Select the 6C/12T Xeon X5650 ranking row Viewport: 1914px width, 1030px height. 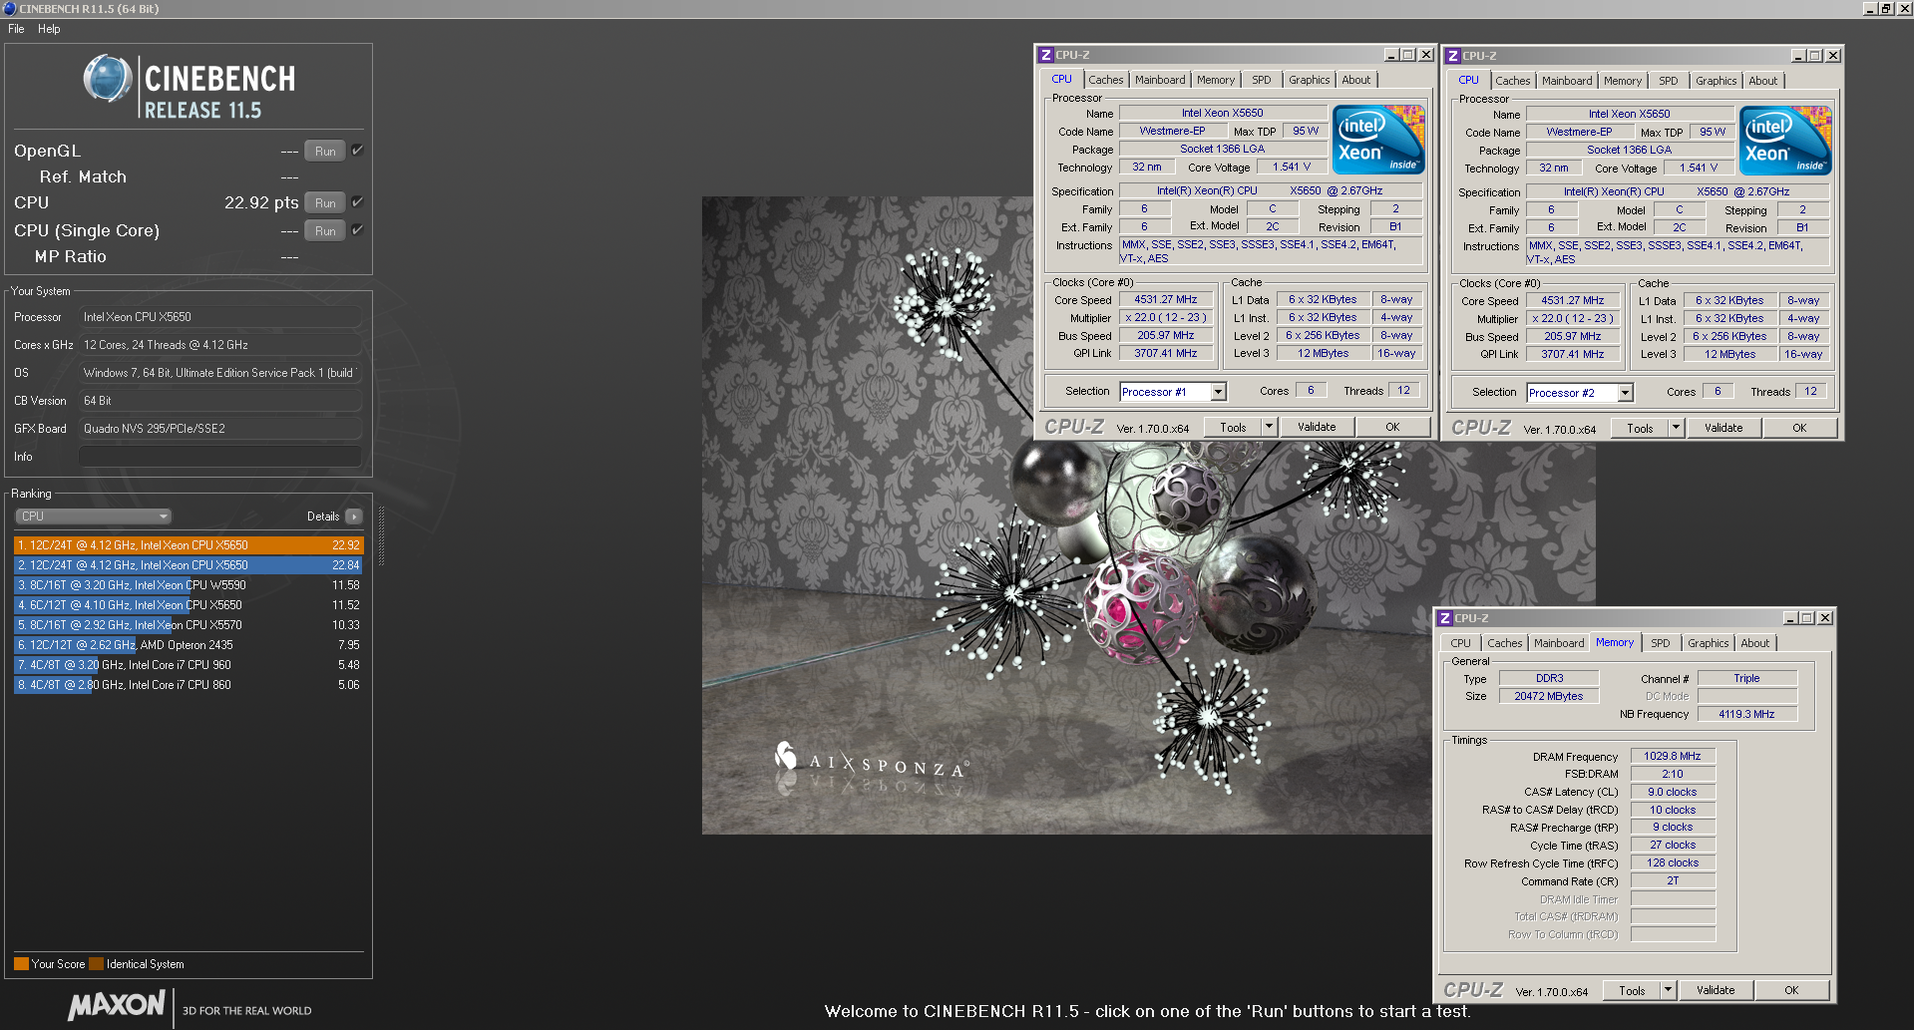[x=189, y=605]
